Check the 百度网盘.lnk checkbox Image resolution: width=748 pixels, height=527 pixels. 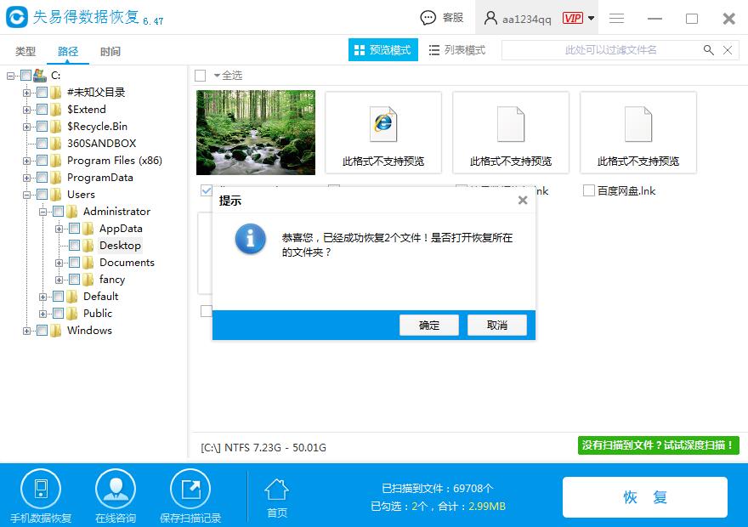pyautogui.click(x=589, y=190)
